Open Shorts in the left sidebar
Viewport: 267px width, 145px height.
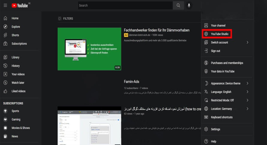[x=15, y=35]
